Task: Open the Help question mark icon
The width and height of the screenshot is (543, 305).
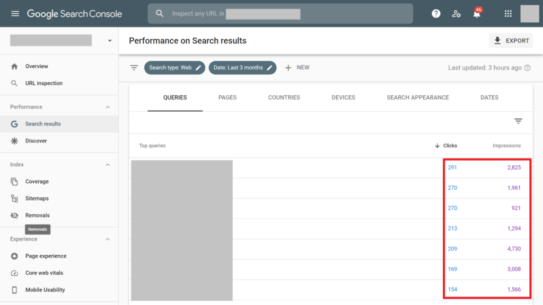Action: pos(436,13)
